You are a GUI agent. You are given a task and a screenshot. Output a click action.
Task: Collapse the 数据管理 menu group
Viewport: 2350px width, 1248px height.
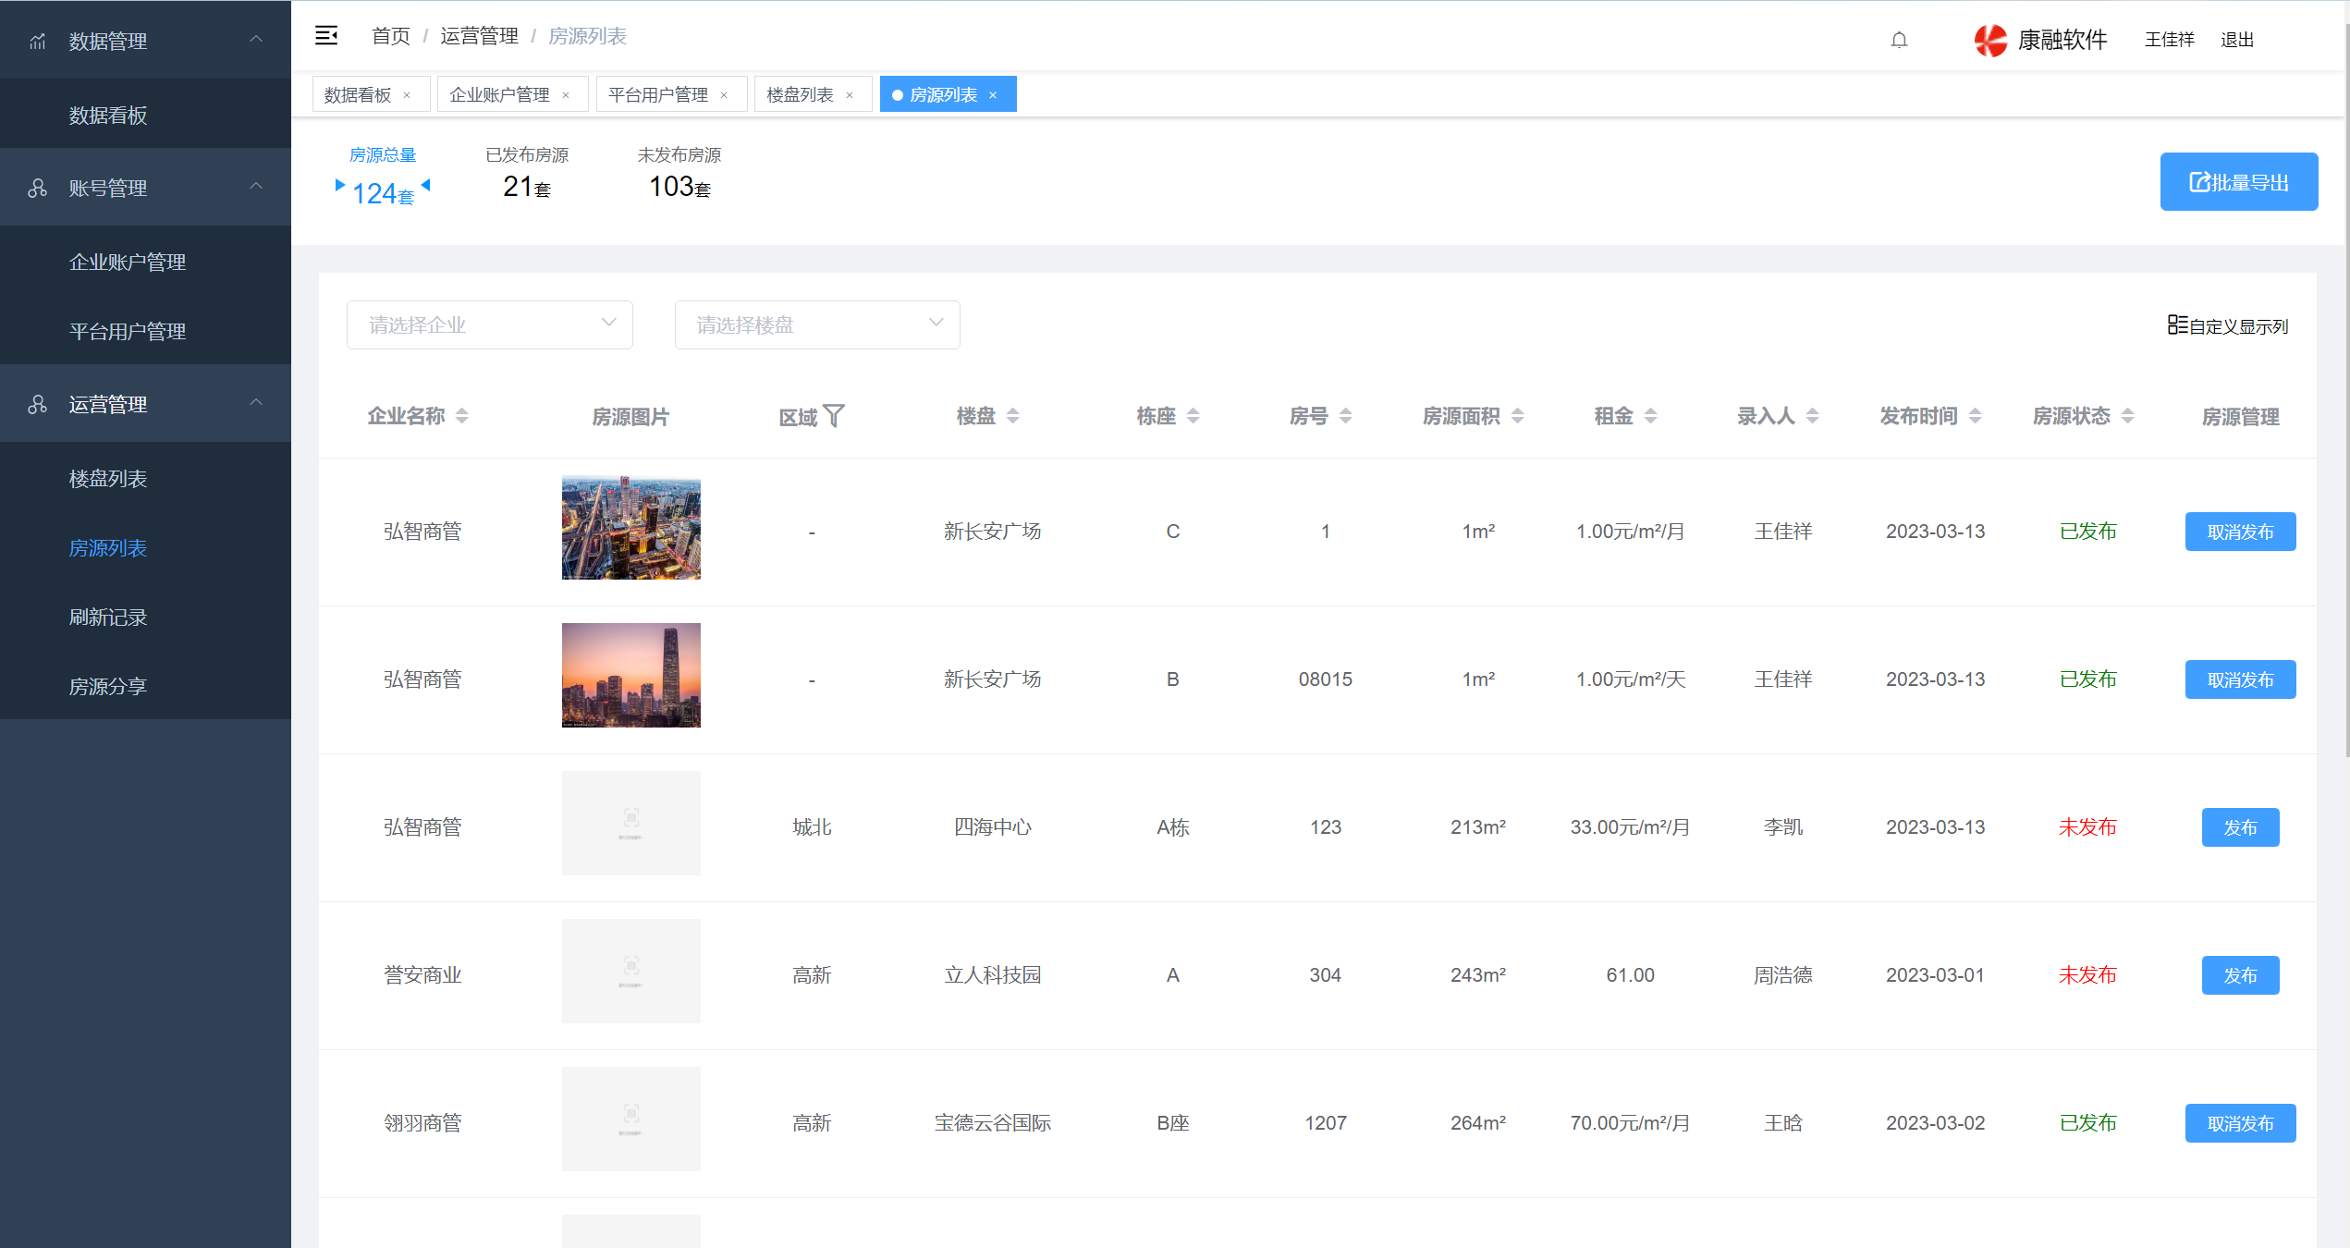pos(256,39)
